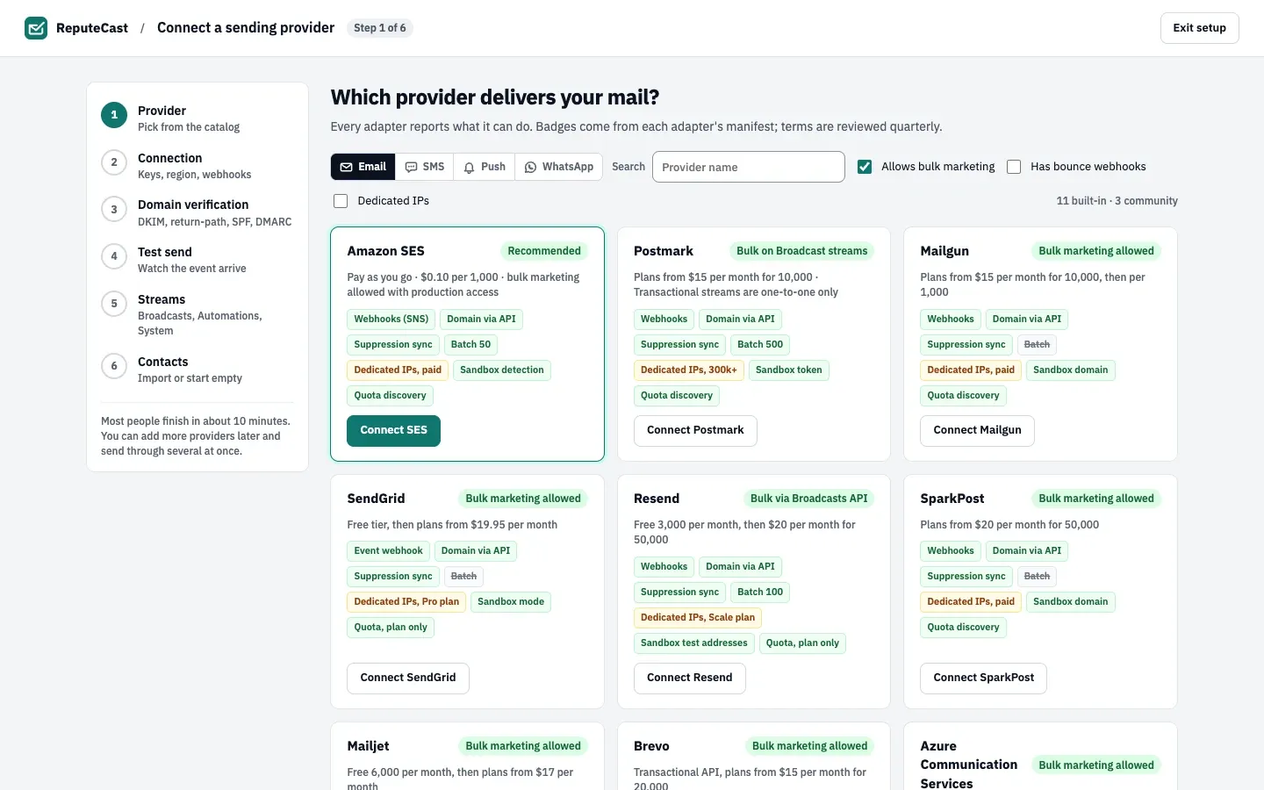Click the Batch 100 tag on Resend
The width and height of the screenshot is (1264, 790).
(x=760, y=592)
